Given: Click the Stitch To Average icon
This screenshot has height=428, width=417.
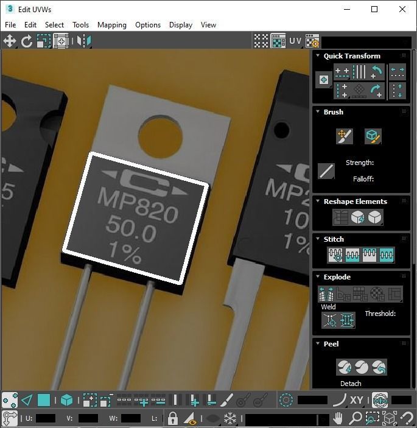Looking at the screenshot, I should point(352,255).
